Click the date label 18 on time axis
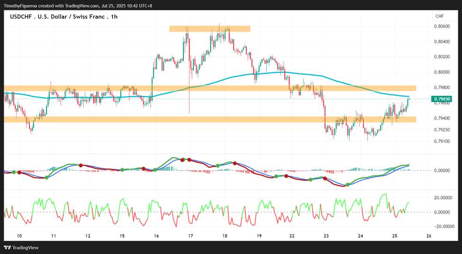 pos(225,236)
